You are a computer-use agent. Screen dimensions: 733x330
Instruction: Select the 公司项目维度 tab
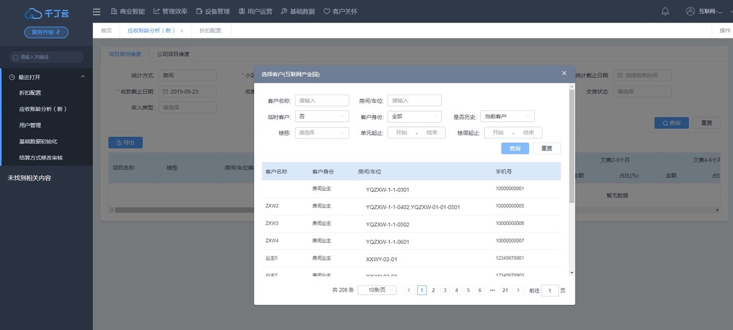173,54
